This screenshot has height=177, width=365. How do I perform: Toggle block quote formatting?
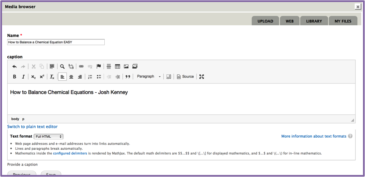point(128,77)
